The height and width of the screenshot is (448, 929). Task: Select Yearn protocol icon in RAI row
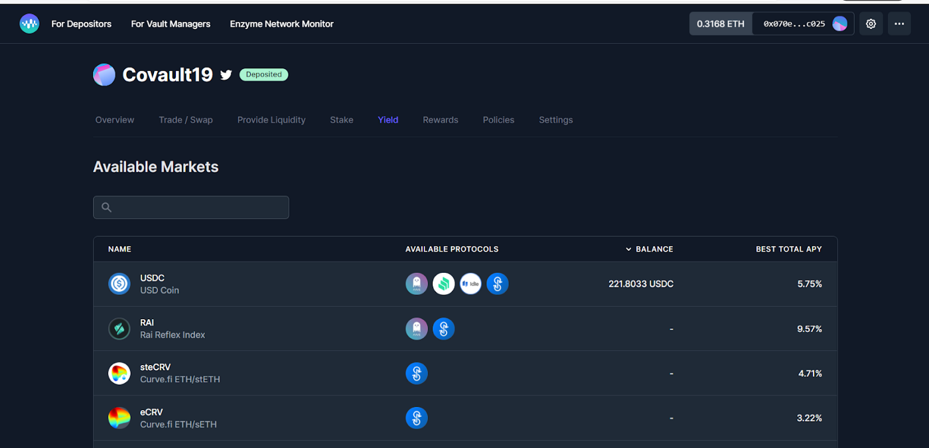point(443,329)
